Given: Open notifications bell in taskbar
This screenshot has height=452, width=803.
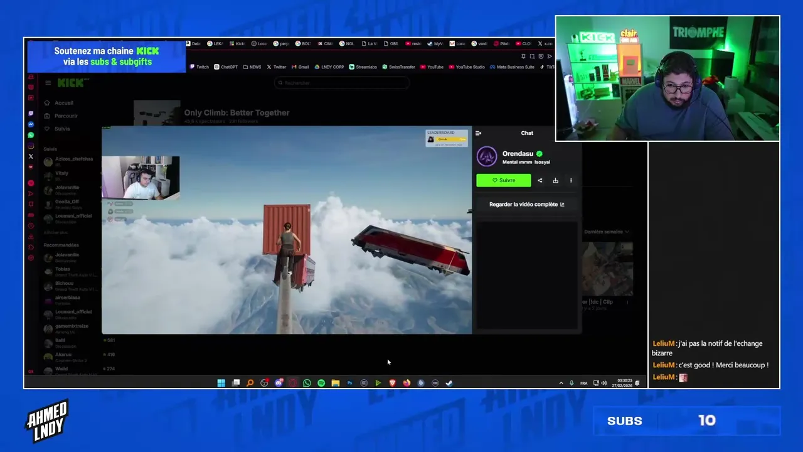Looking at the screenshot, I should [x=637, y=383].
